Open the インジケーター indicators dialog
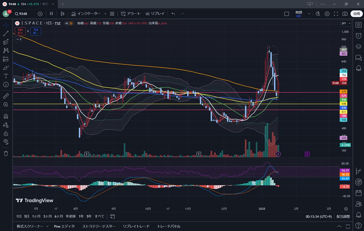This screenshot has height=231, width=364. click(x=86, y=14)
